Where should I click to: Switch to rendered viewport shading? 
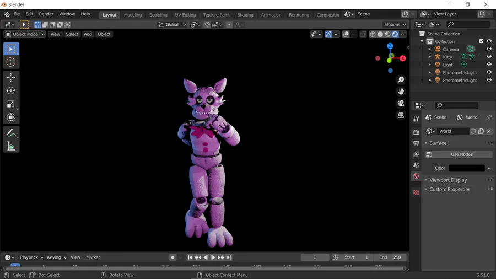coord(395,34)
